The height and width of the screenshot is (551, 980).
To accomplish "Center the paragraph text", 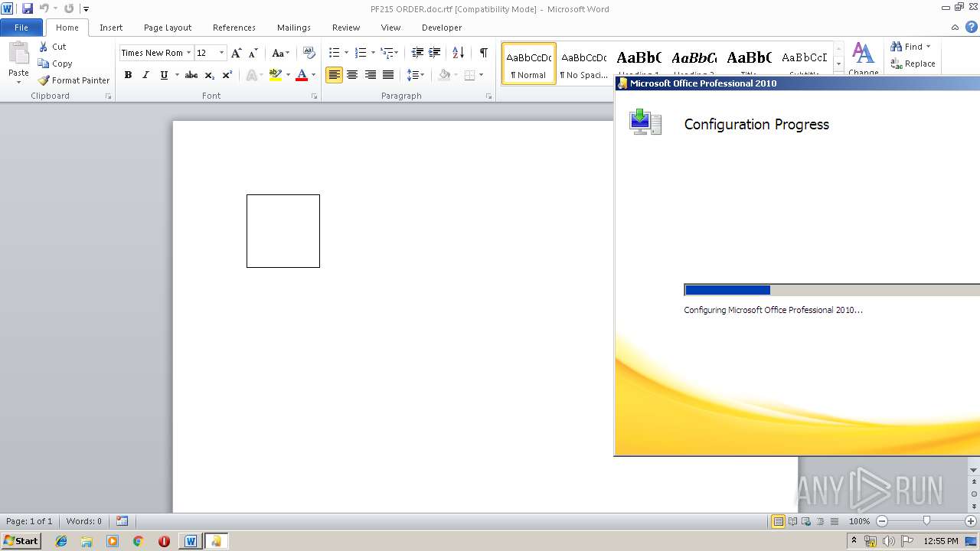I will pyautogui.click(x=352, y=75).
